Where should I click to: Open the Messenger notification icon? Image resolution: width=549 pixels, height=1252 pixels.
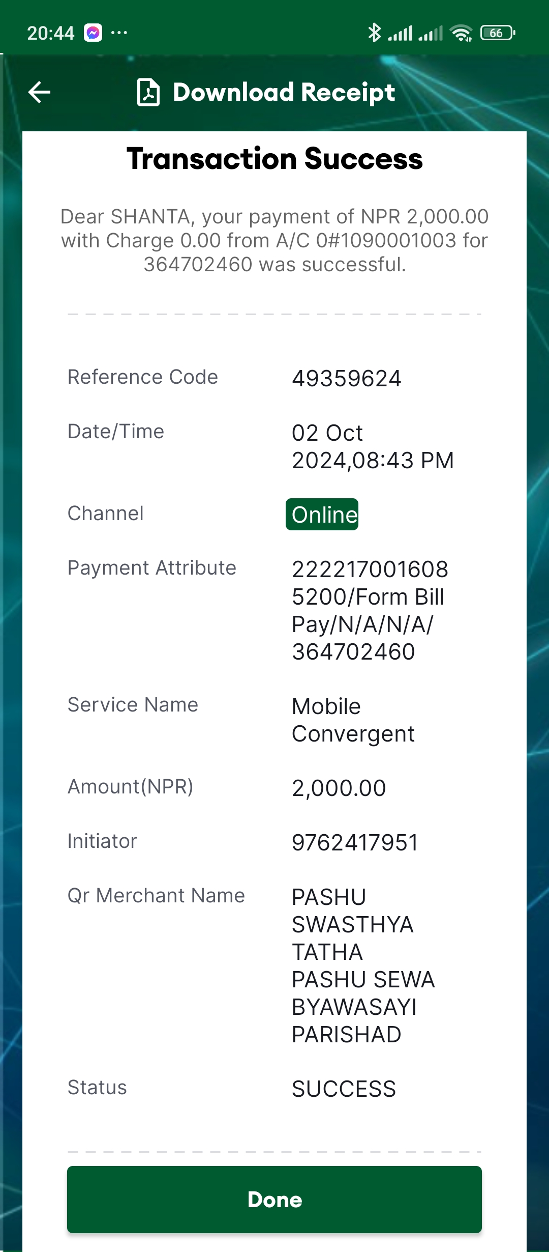(x=93, y=33)
